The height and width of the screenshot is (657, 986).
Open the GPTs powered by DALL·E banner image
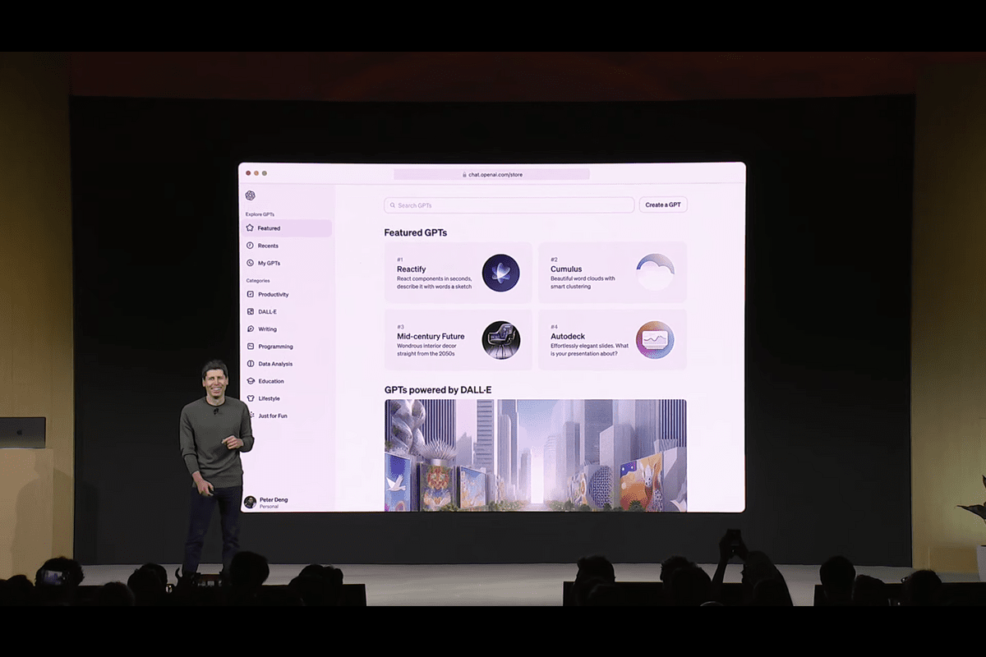coord(535,455)
